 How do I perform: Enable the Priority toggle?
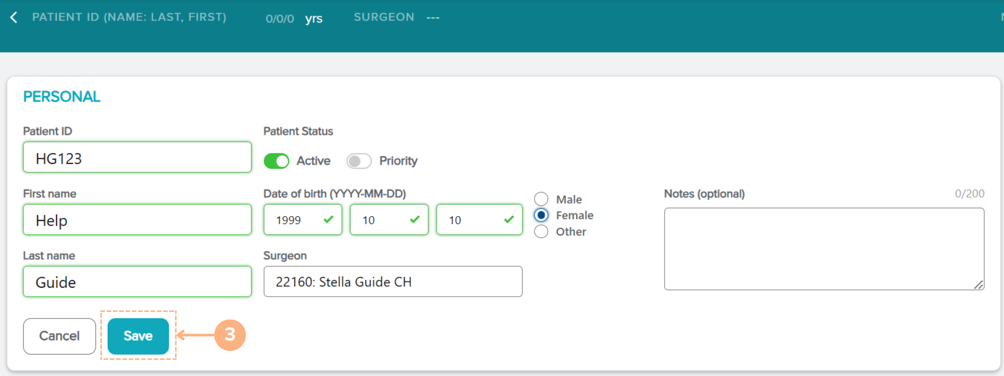coord(359,161)
